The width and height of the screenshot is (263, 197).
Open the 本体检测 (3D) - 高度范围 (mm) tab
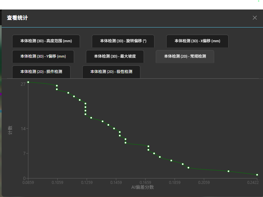point(46,41)
